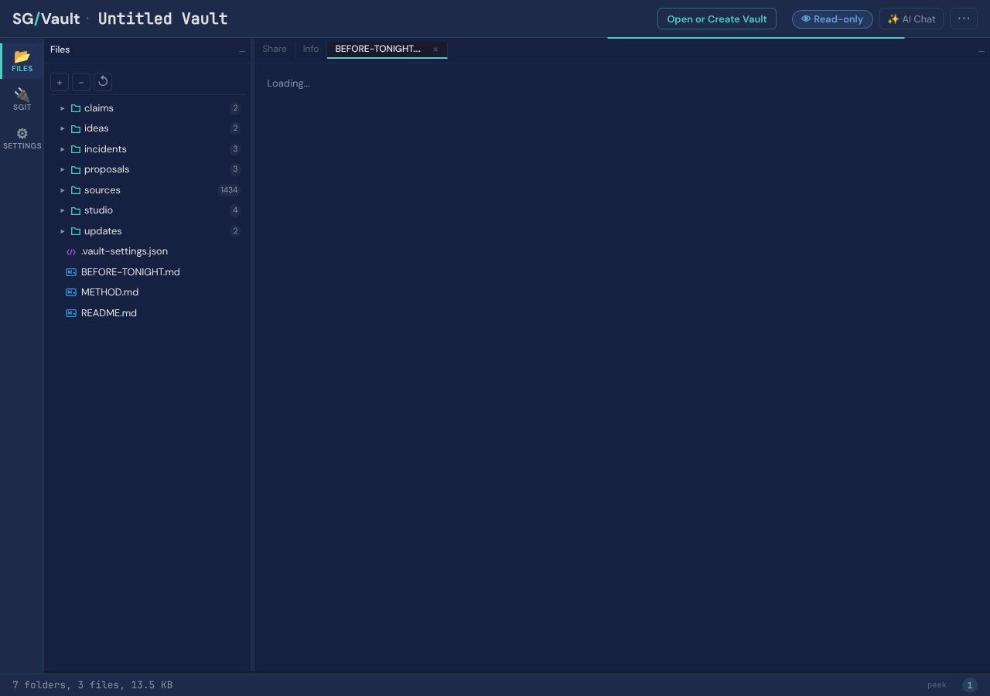Click Open or Create Vault button

pos(717,19)
